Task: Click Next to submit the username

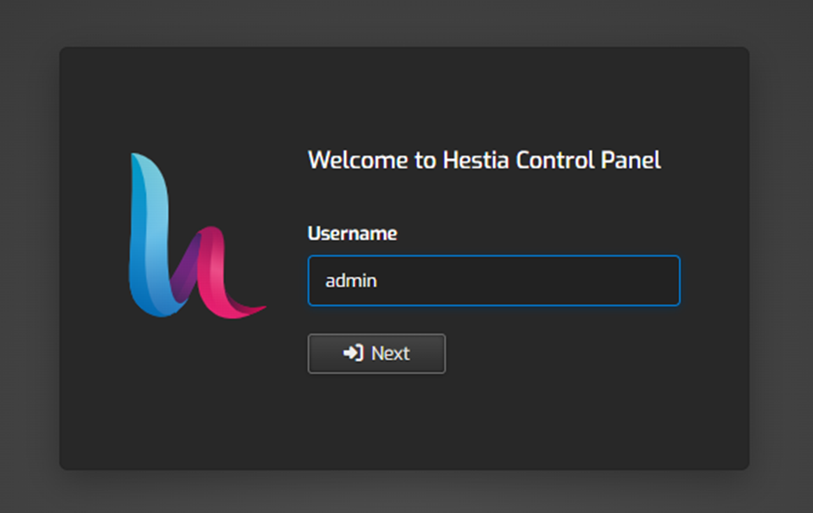Action: [x=376, y=353]
